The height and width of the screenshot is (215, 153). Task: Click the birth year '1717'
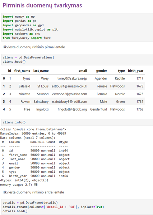pyautogui.click(x=140, y=78)
